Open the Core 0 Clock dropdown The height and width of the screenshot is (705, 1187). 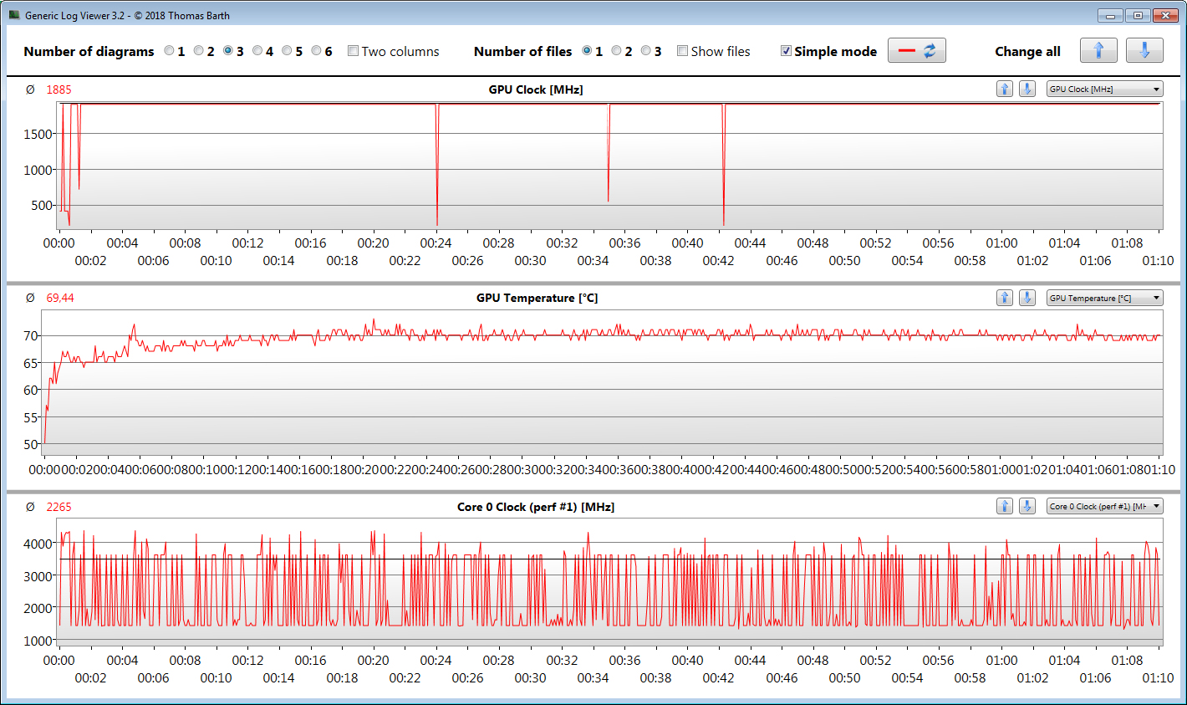tap(1105, 506)
